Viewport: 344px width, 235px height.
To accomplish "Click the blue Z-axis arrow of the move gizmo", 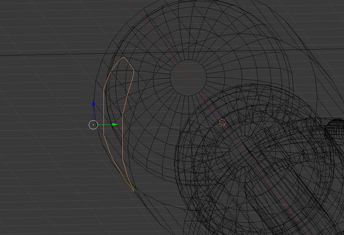I will [x=93, y=104].
